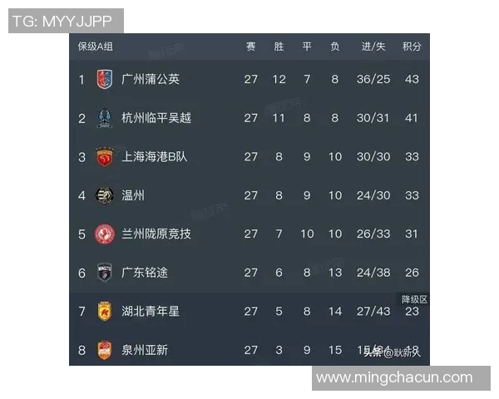Click the 杭州临平吴越 team badge
Viewport: 499px width, 399px height.
point(104,118)
